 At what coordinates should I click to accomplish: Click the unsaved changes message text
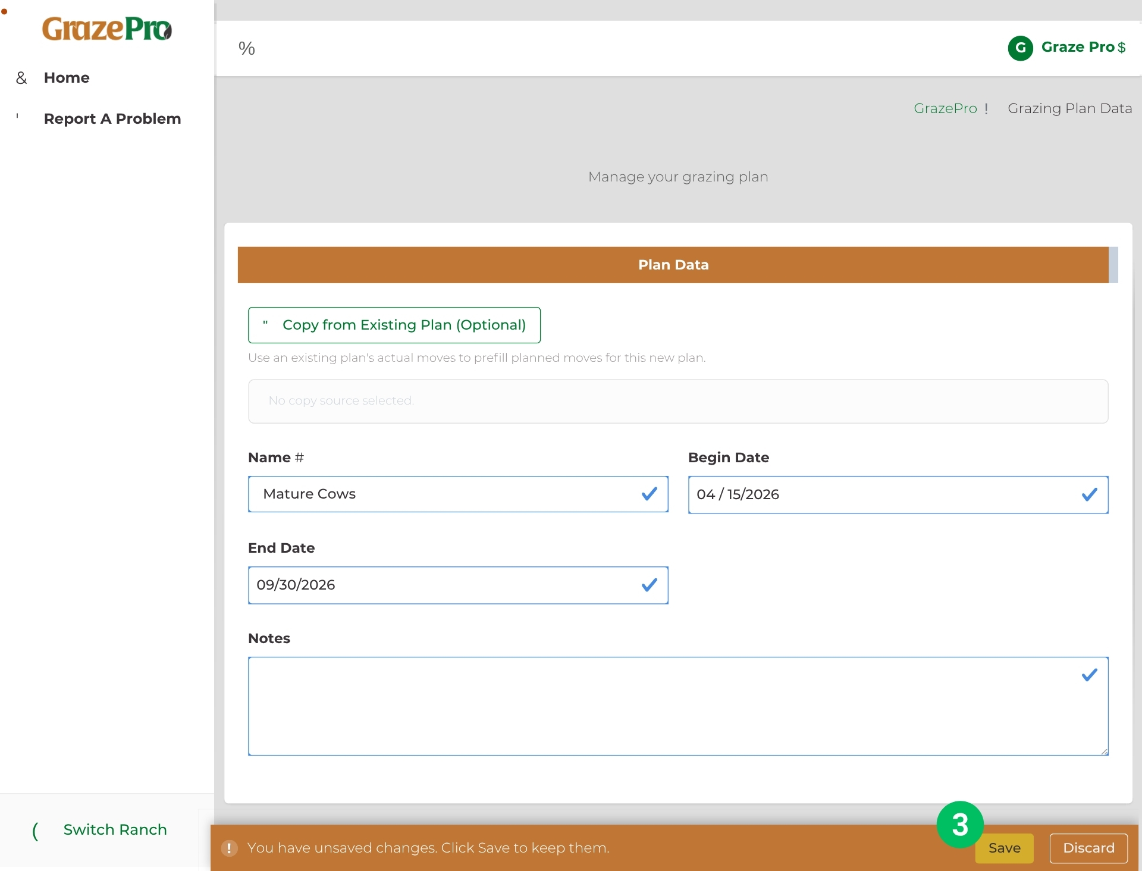[x=428, y=848]
